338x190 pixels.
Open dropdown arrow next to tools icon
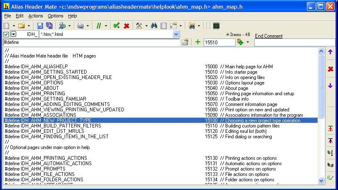[146, 26]
